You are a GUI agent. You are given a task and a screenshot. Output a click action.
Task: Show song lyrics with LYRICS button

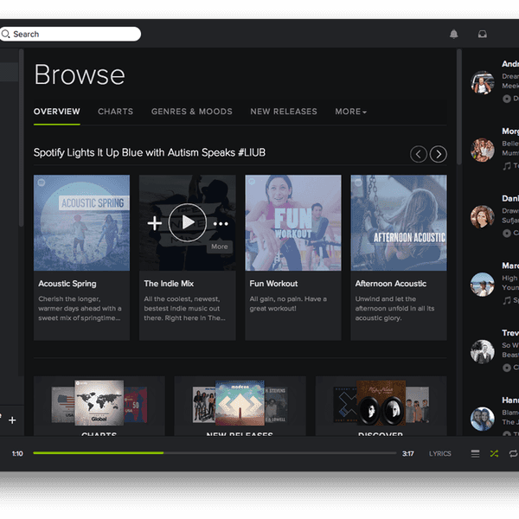[x=440, y=453]
